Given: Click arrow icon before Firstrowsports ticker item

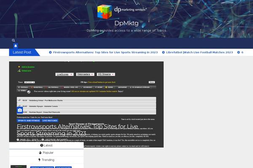Looking at the screenshot, I should (50, 52).
